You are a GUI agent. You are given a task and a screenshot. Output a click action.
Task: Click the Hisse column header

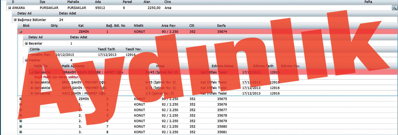point(160,66)
